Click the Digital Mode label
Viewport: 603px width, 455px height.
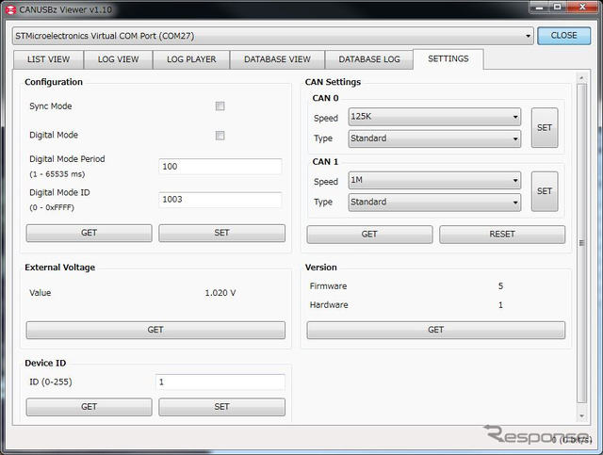click(54, 135)
